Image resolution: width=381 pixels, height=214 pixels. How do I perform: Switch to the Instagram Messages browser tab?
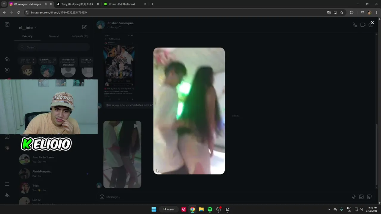pyautogui.click(x=27, y=4)
